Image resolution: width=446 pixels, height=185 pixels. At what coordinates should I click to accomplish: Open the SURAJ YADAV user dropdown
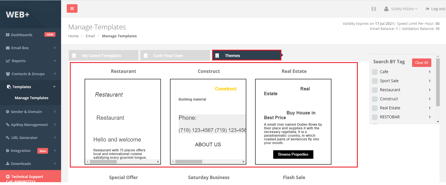401,9
